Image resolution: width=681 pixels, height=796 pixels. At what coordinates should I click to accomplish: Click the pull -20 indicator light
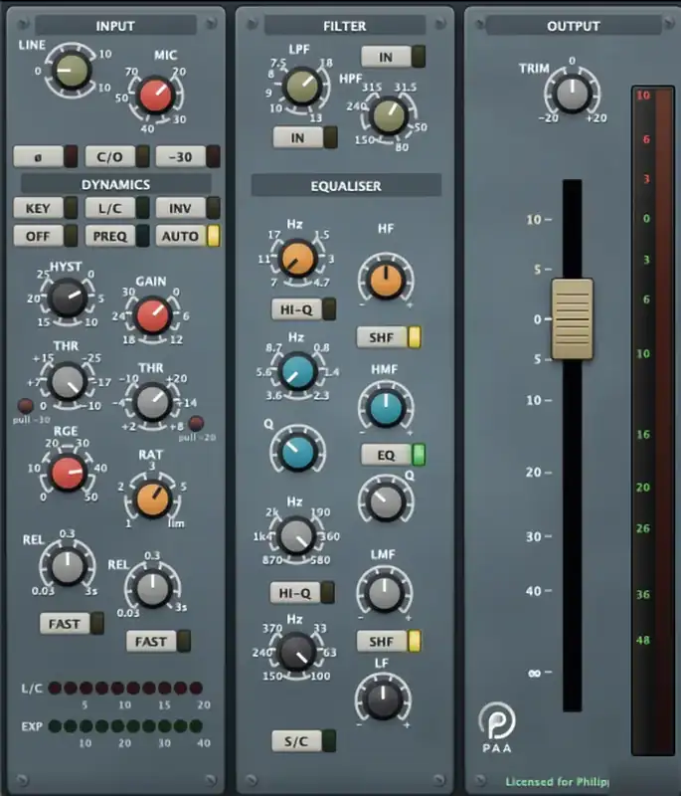point(196,423)
